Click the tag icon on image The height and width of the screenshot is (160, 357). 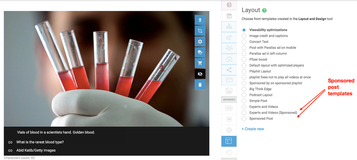point(200,52)
